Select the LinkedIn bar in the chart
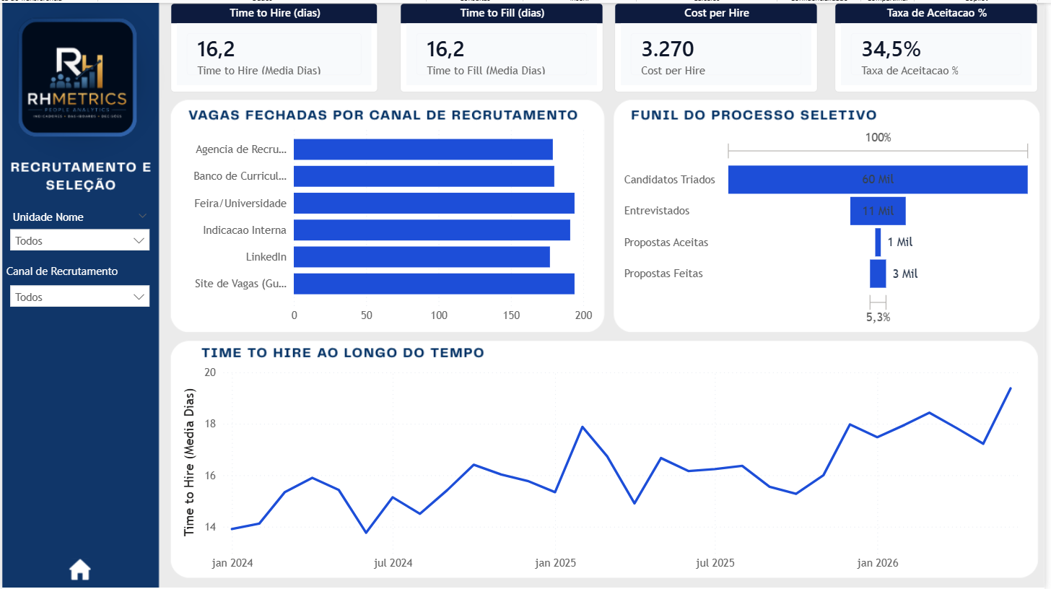The width and height of the screenshot is (1051, 589). click(x=422, y=256)
